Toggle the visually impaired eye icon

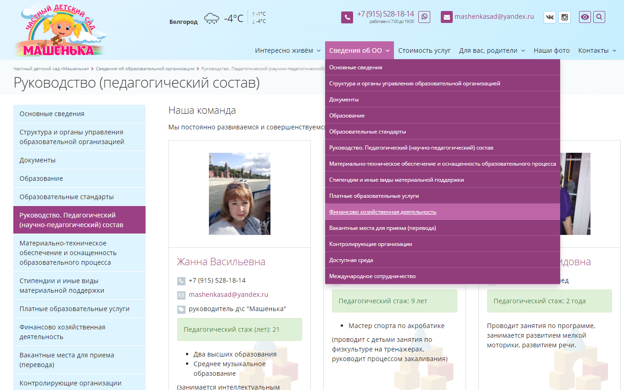[x=585, y=17]
